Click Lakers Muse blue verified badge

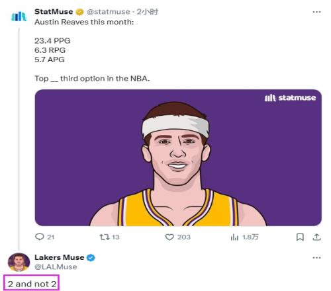point(91,257)
